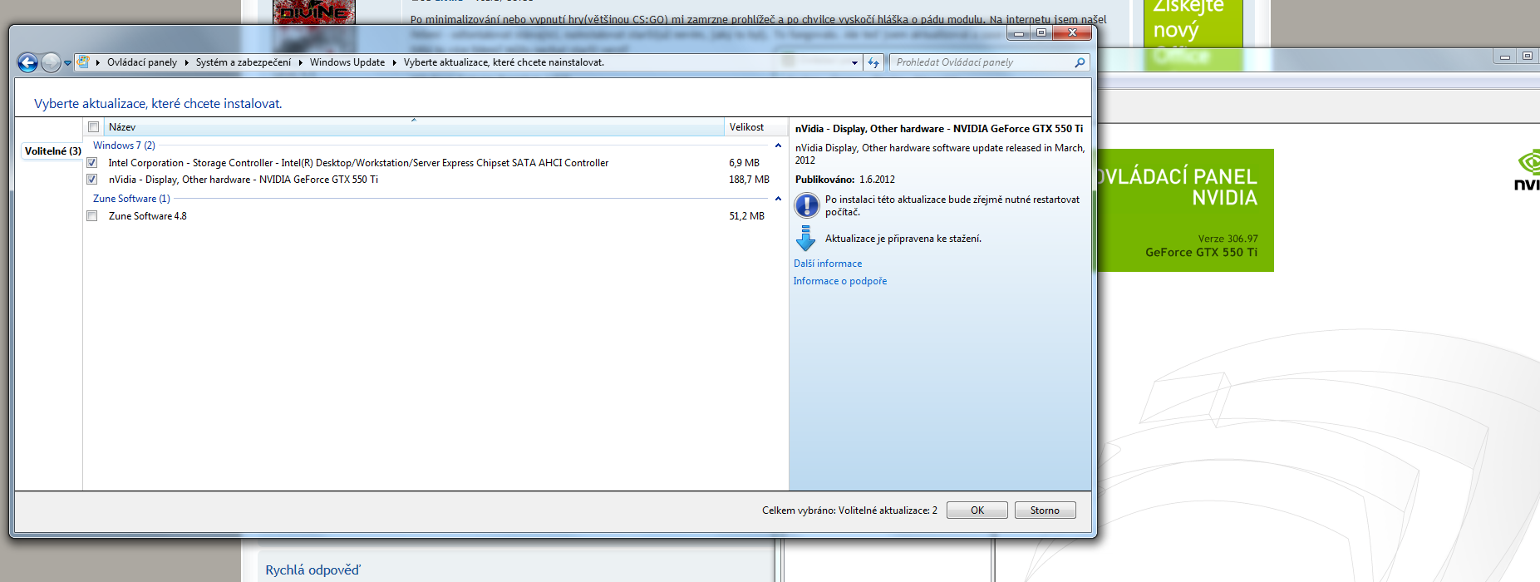Close the Windows Update dialog
This screenshot has height=582, width=1540.
[x=1072, y=33]
